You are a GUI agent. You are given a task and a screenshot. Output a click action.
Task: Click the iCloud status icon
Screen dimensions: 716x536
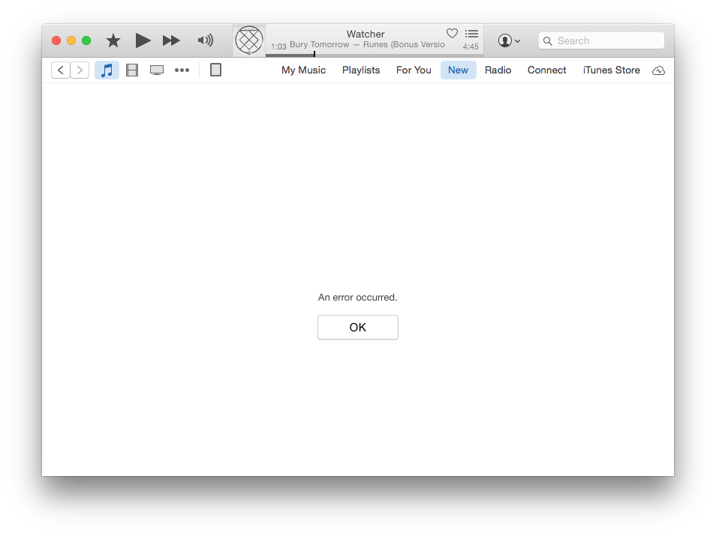click(x=658, y=70)
